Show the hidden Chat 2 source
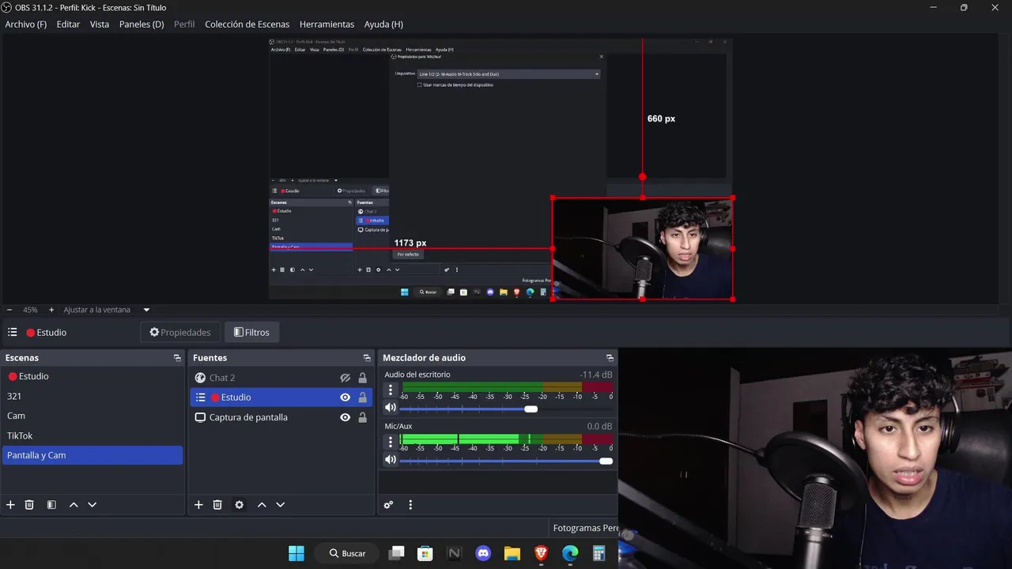1012x569 pixels. pos(345,378)
